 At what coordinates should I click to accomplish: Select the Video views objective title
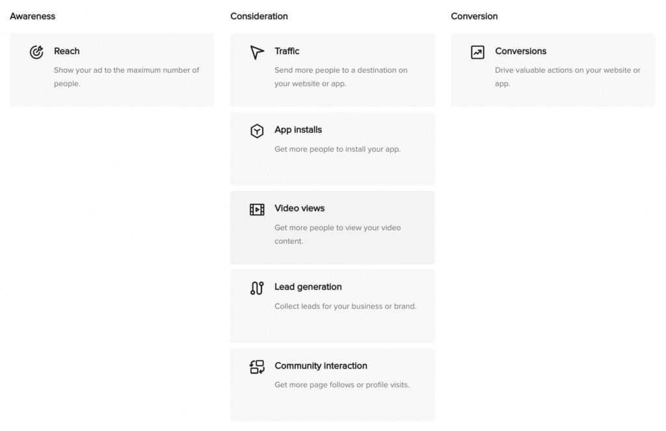pyautogui.click(x=299, y=208)
